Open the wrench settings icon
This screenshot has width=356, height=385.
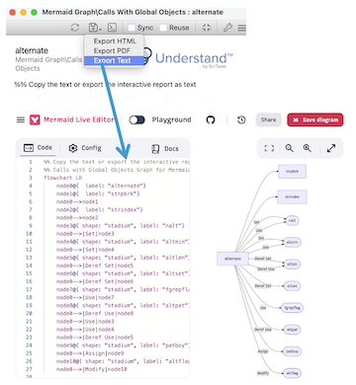tap(227, 28)
